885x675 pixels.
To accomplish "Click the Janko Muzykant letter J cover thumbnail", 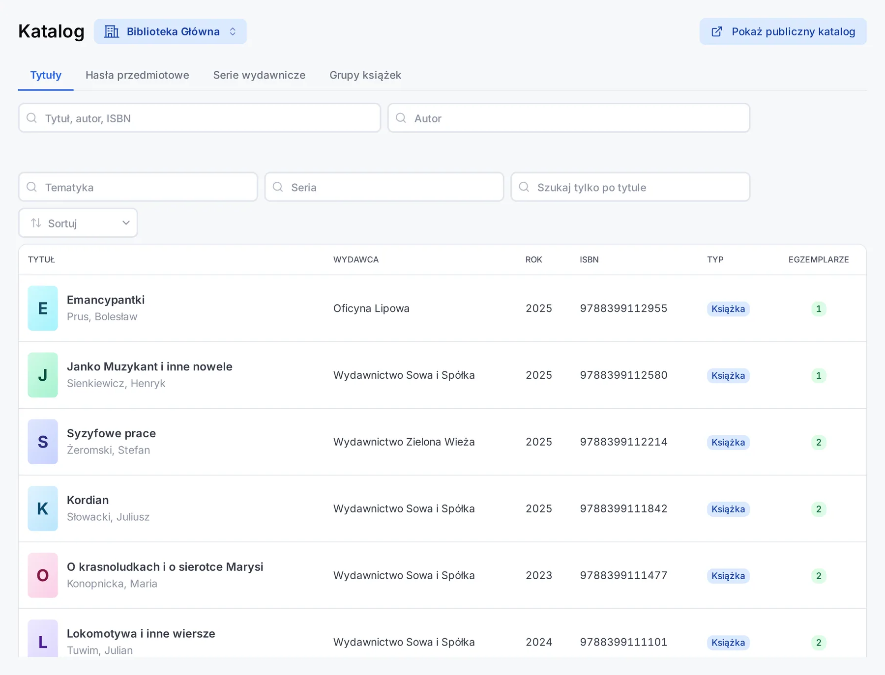I will coord(43,375).
